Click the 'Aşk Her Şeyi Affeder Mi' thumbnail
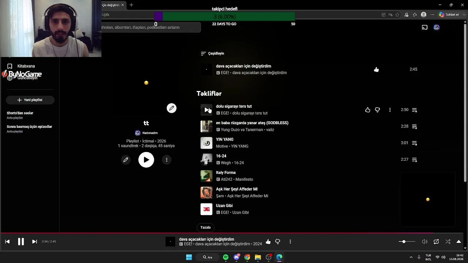This screenshot has height=263, width=468. [x=206, y=193]
